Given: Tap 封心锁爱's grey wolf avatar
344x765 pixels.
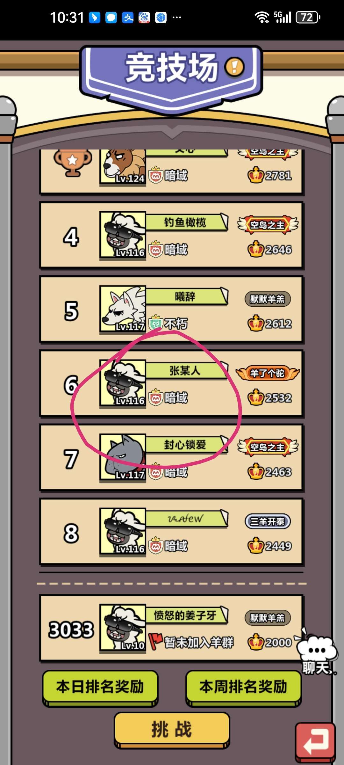Looking at the screenshot, I should (x=123, y=457).
